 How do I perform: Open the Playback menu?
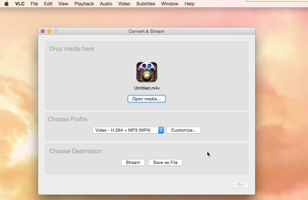(x=84, y=4)
